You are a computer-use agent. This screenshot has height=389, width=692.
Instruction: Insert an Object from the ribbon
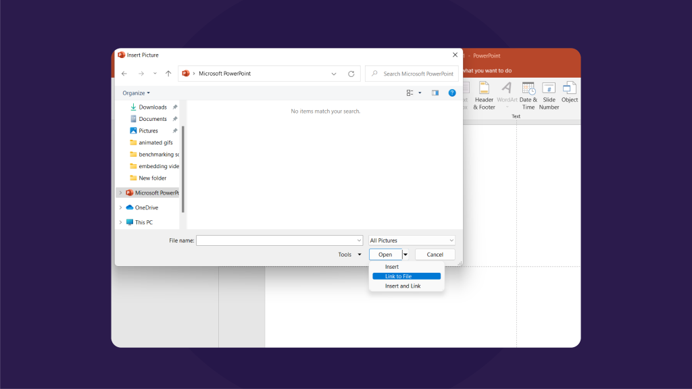(x=569, y=95)
